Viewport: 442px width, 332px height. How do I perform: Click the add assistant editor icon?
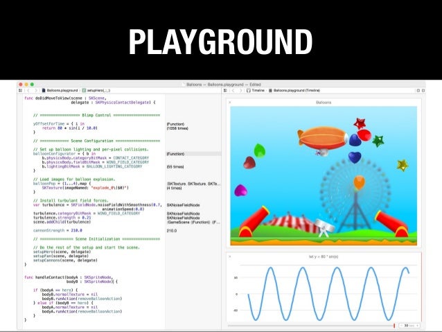[418, 91]
